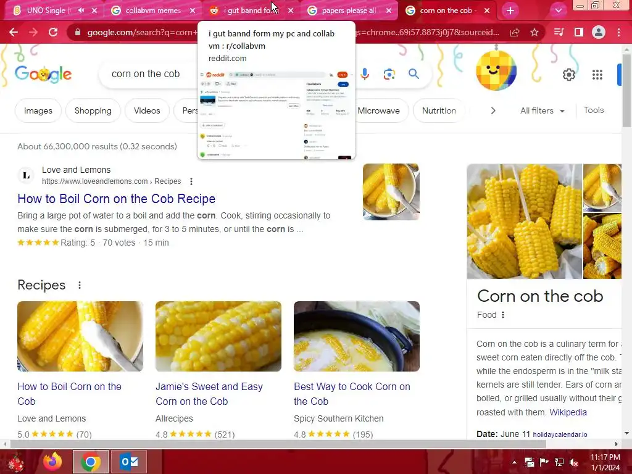Image resolution: width=632 pixels, height=474 pixels.
Task: View site information lock icon
Action: [x=77, y=32]
